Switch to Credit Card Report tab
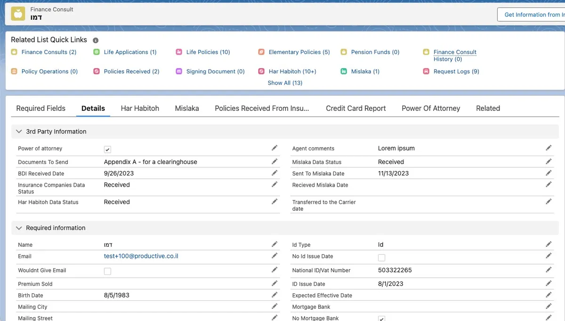Image resolution: width=565 pixels, height=321 pixels. [x=356, y=108]
